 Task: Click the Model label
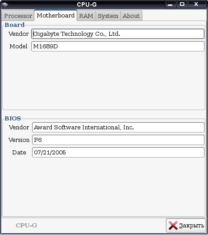pos(18,47)
